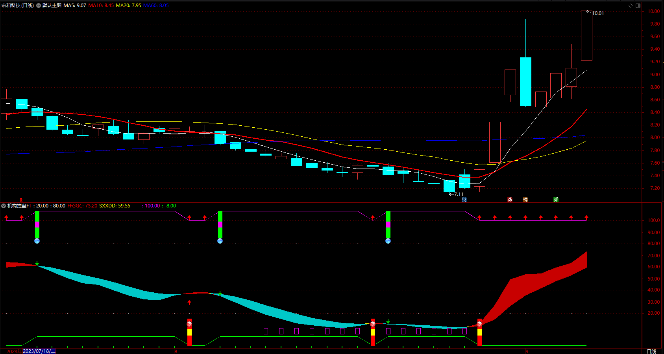
Task: Click the 2023年 year label on time axis
Action: [x=14, y=351]
